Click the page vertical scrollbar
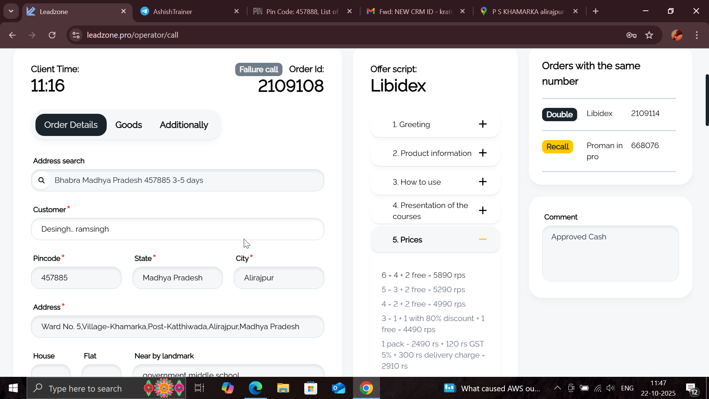 coord(707,100)
